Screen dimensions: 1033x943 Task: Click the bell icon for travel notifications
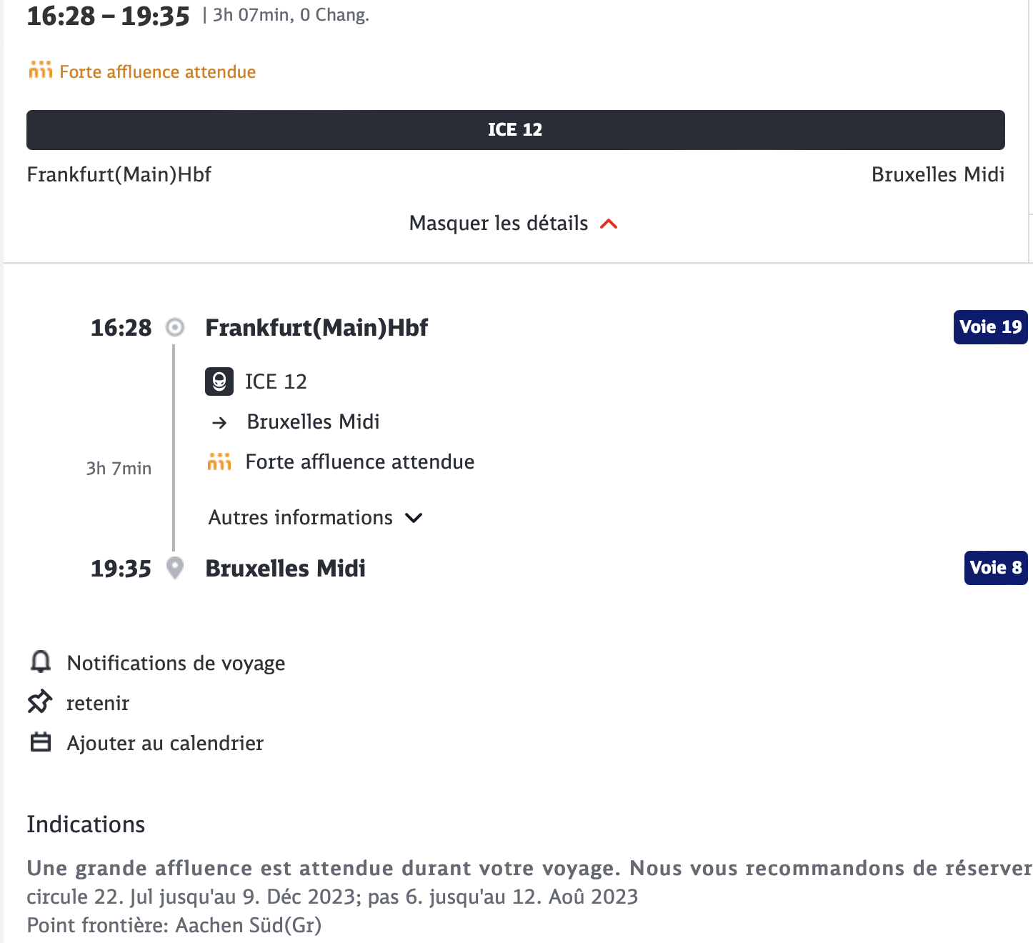point(41,662)
